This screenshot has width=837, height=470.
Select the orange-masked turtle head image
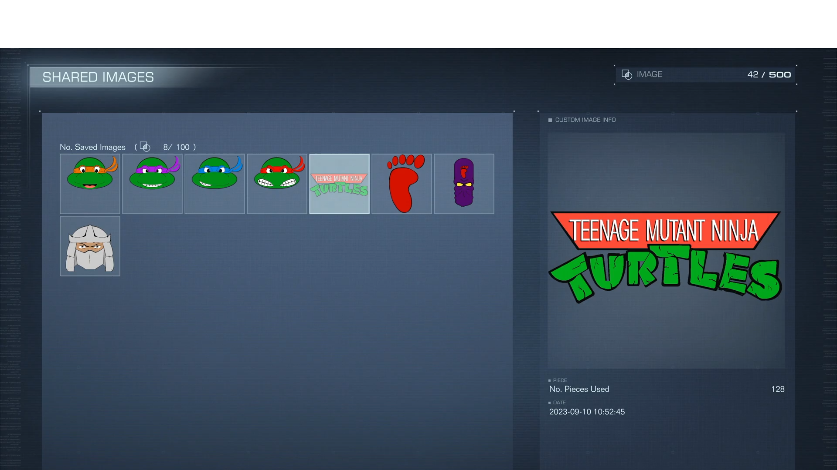(x=90, y=184)
